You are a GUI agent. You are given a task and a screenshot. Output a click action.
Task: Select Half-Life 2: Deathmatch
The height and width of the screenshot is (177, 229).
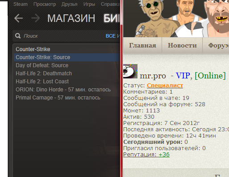click(x=67, y=73)
